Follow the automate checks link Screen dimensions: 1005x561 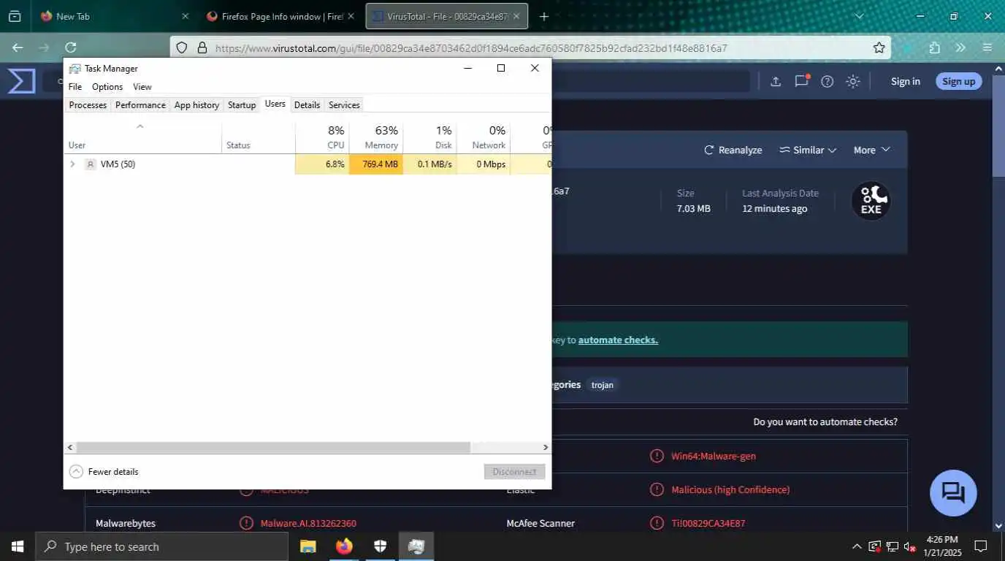618,340
